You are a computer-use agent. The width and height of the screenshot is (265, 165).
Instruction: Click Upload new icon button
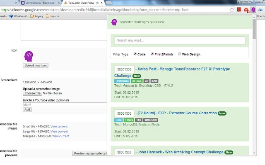click(x=36, y=66)
